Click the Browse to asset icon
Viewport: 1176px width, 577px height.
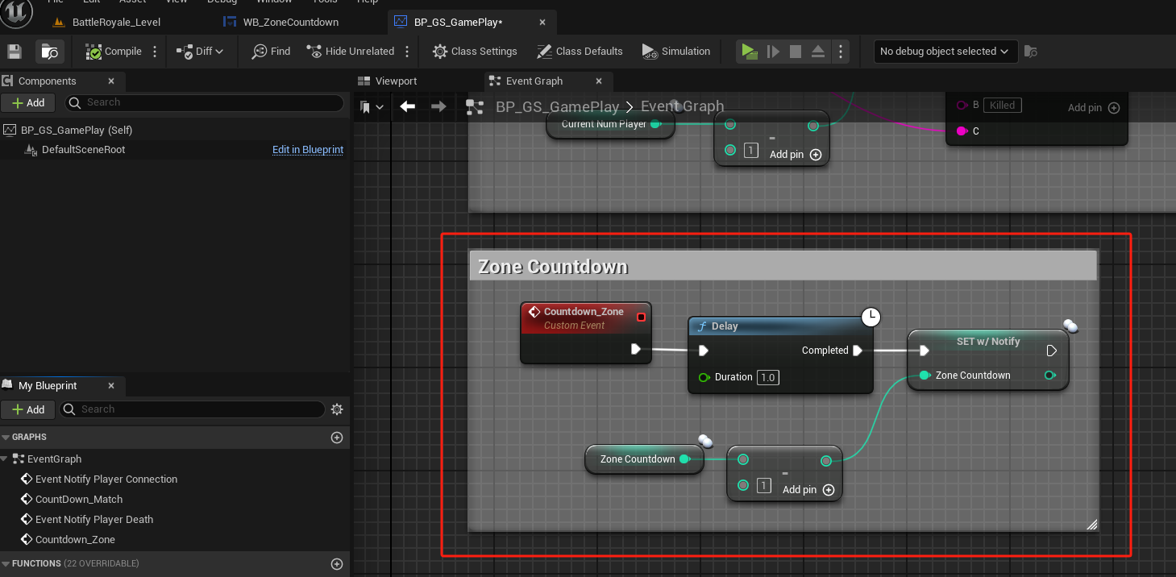(x=49, y=52)
